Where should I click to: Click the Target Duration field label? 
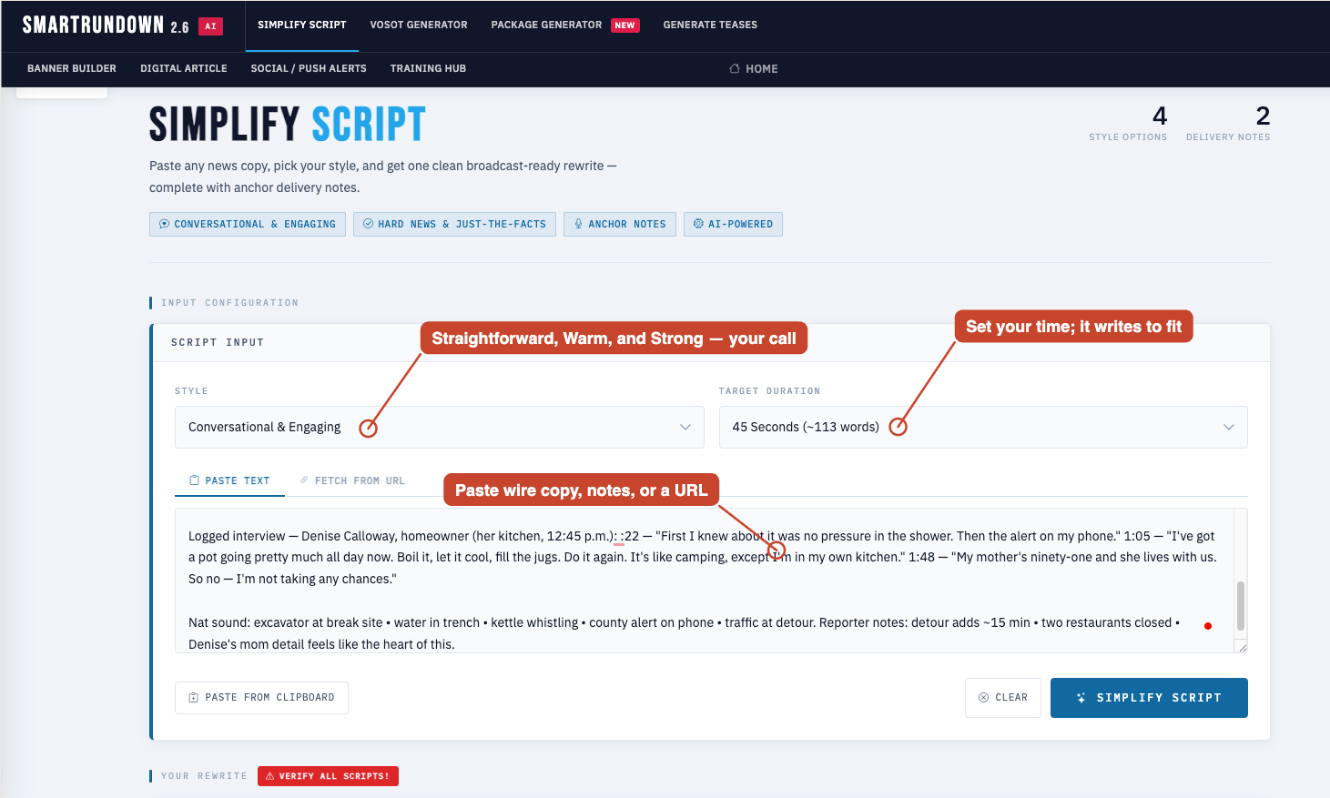[769, 391]
